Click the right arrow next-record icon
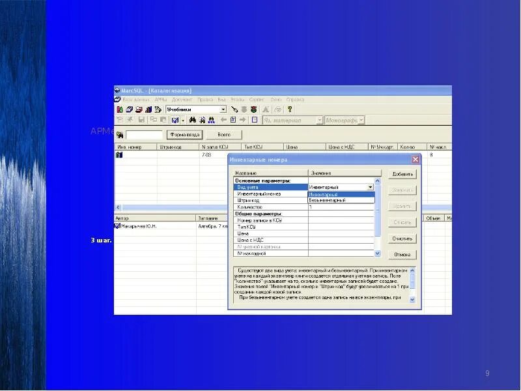The width and height of the screenshot is (521, 391). [x=242, y=120]
